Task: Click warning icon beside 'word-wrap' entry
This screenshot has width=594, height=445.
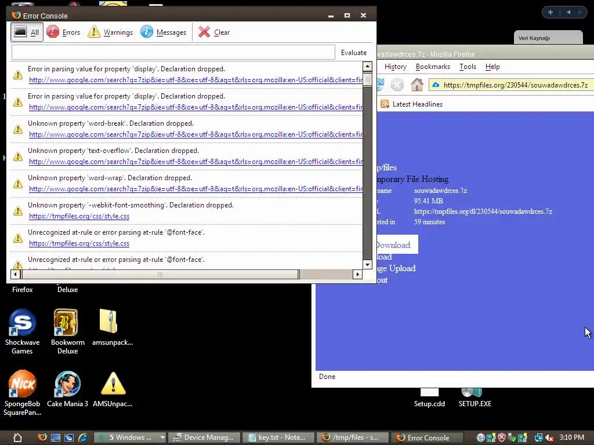Action: tap(18, 184)
